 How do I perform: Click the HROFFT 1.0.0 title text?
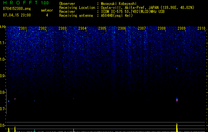click(x=26, y=3)
